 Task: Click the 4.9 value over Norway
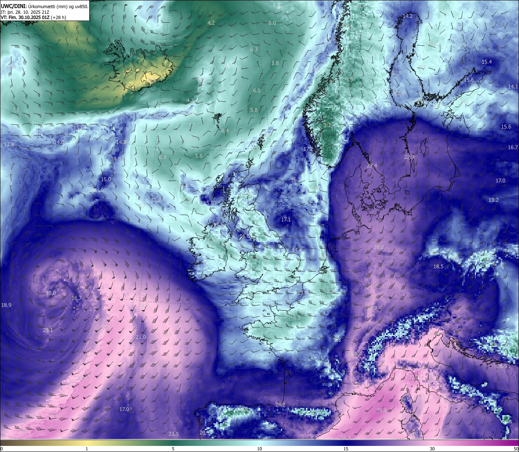[349, 79]
